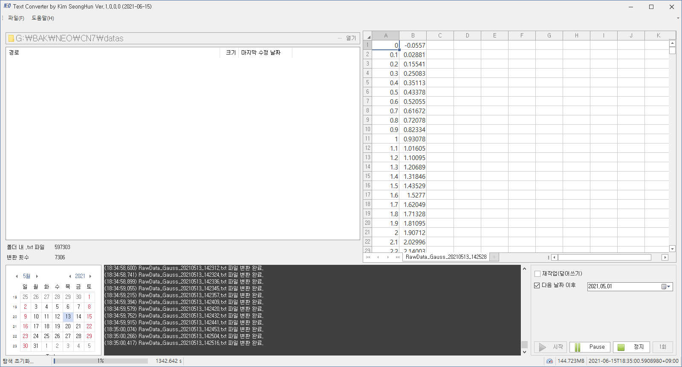Go to first sheet using sheet navigation arrow

(368, 257)
